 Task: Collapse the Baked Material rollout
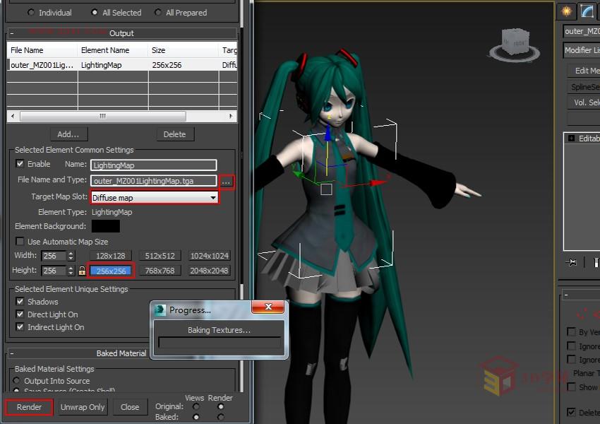(12, 353)
